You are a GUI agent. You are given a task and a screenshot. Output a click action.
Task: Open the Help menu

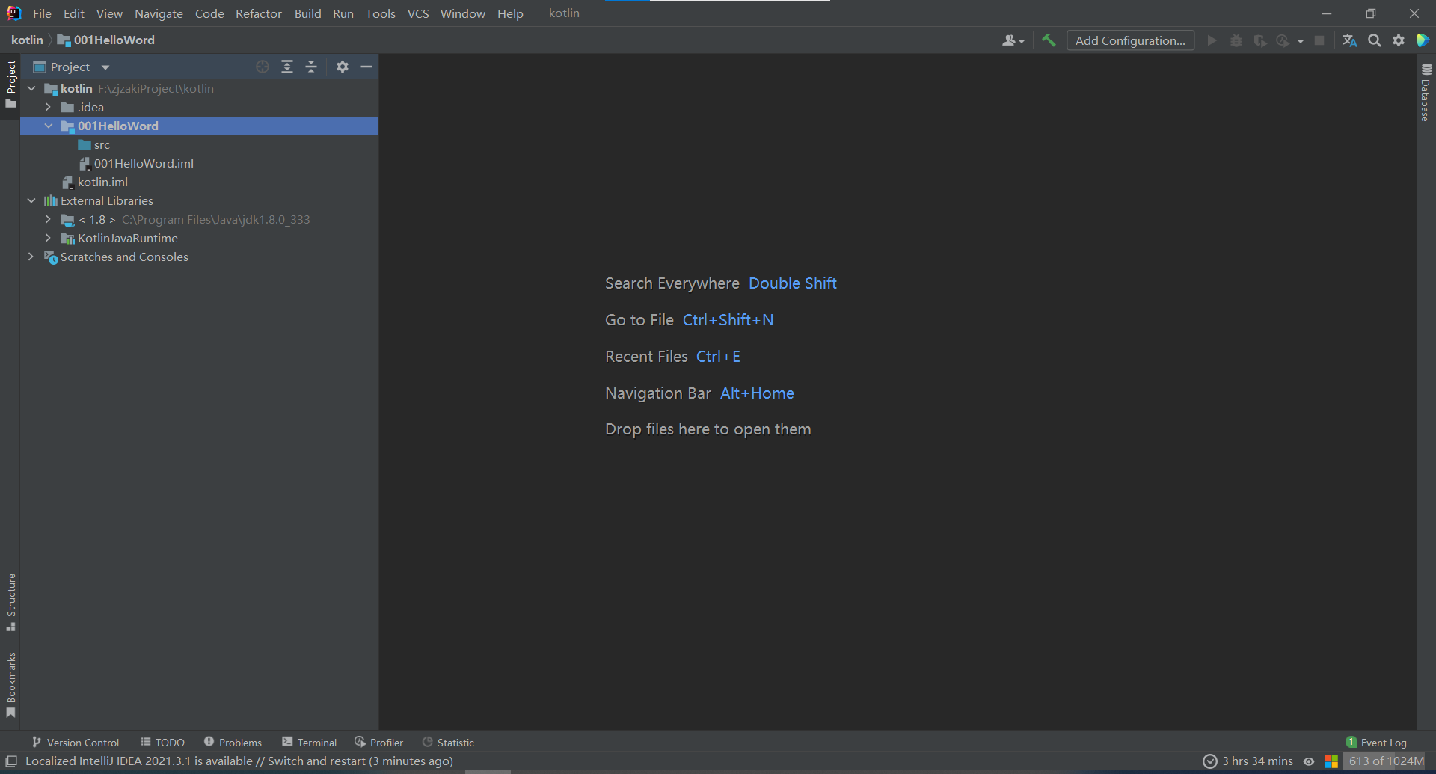coord(510,13)
